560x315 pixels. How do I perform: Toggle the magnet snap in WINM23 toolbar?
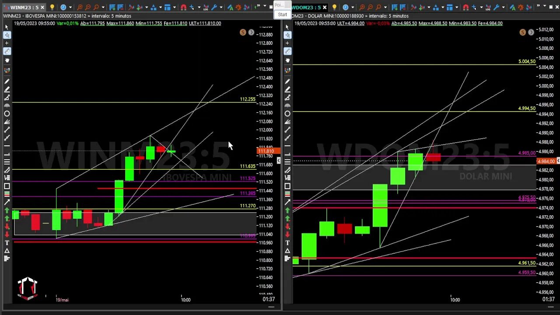point(183,7)
